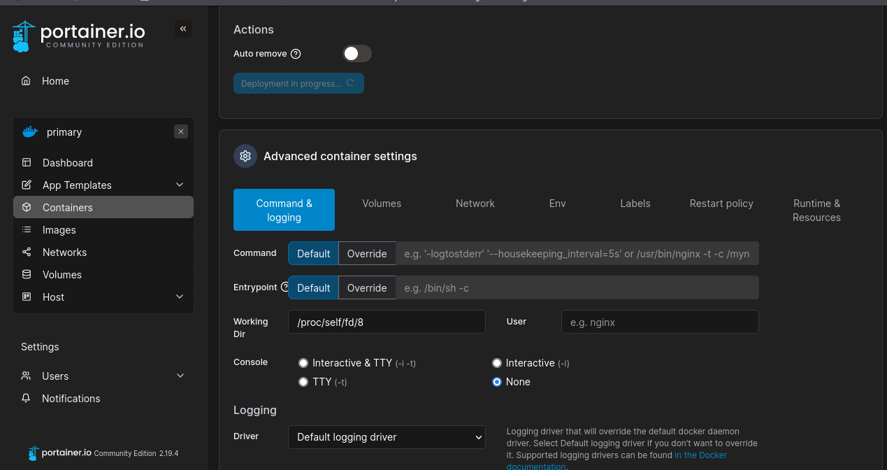Screen dimensions: 887x470
Task: Set Command to Default
Action: [313, 253]
